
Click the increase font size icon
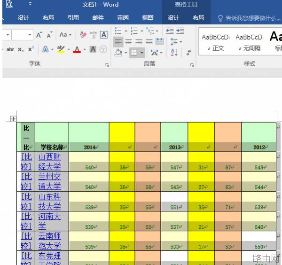coord(39,35)
